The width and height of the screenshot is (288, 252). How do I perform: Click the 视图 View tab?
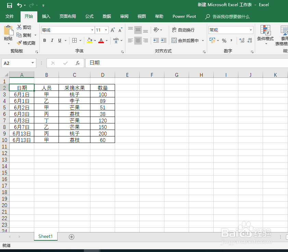[x=142, y=16]
